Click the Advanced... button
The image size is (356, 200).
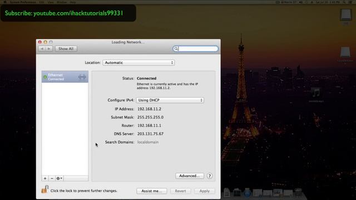coord(189,176)
